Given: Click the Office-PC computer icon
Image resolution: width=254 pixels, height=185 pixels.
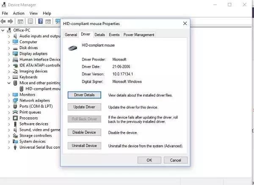Looking at the screenshot, I should point(9,30).
